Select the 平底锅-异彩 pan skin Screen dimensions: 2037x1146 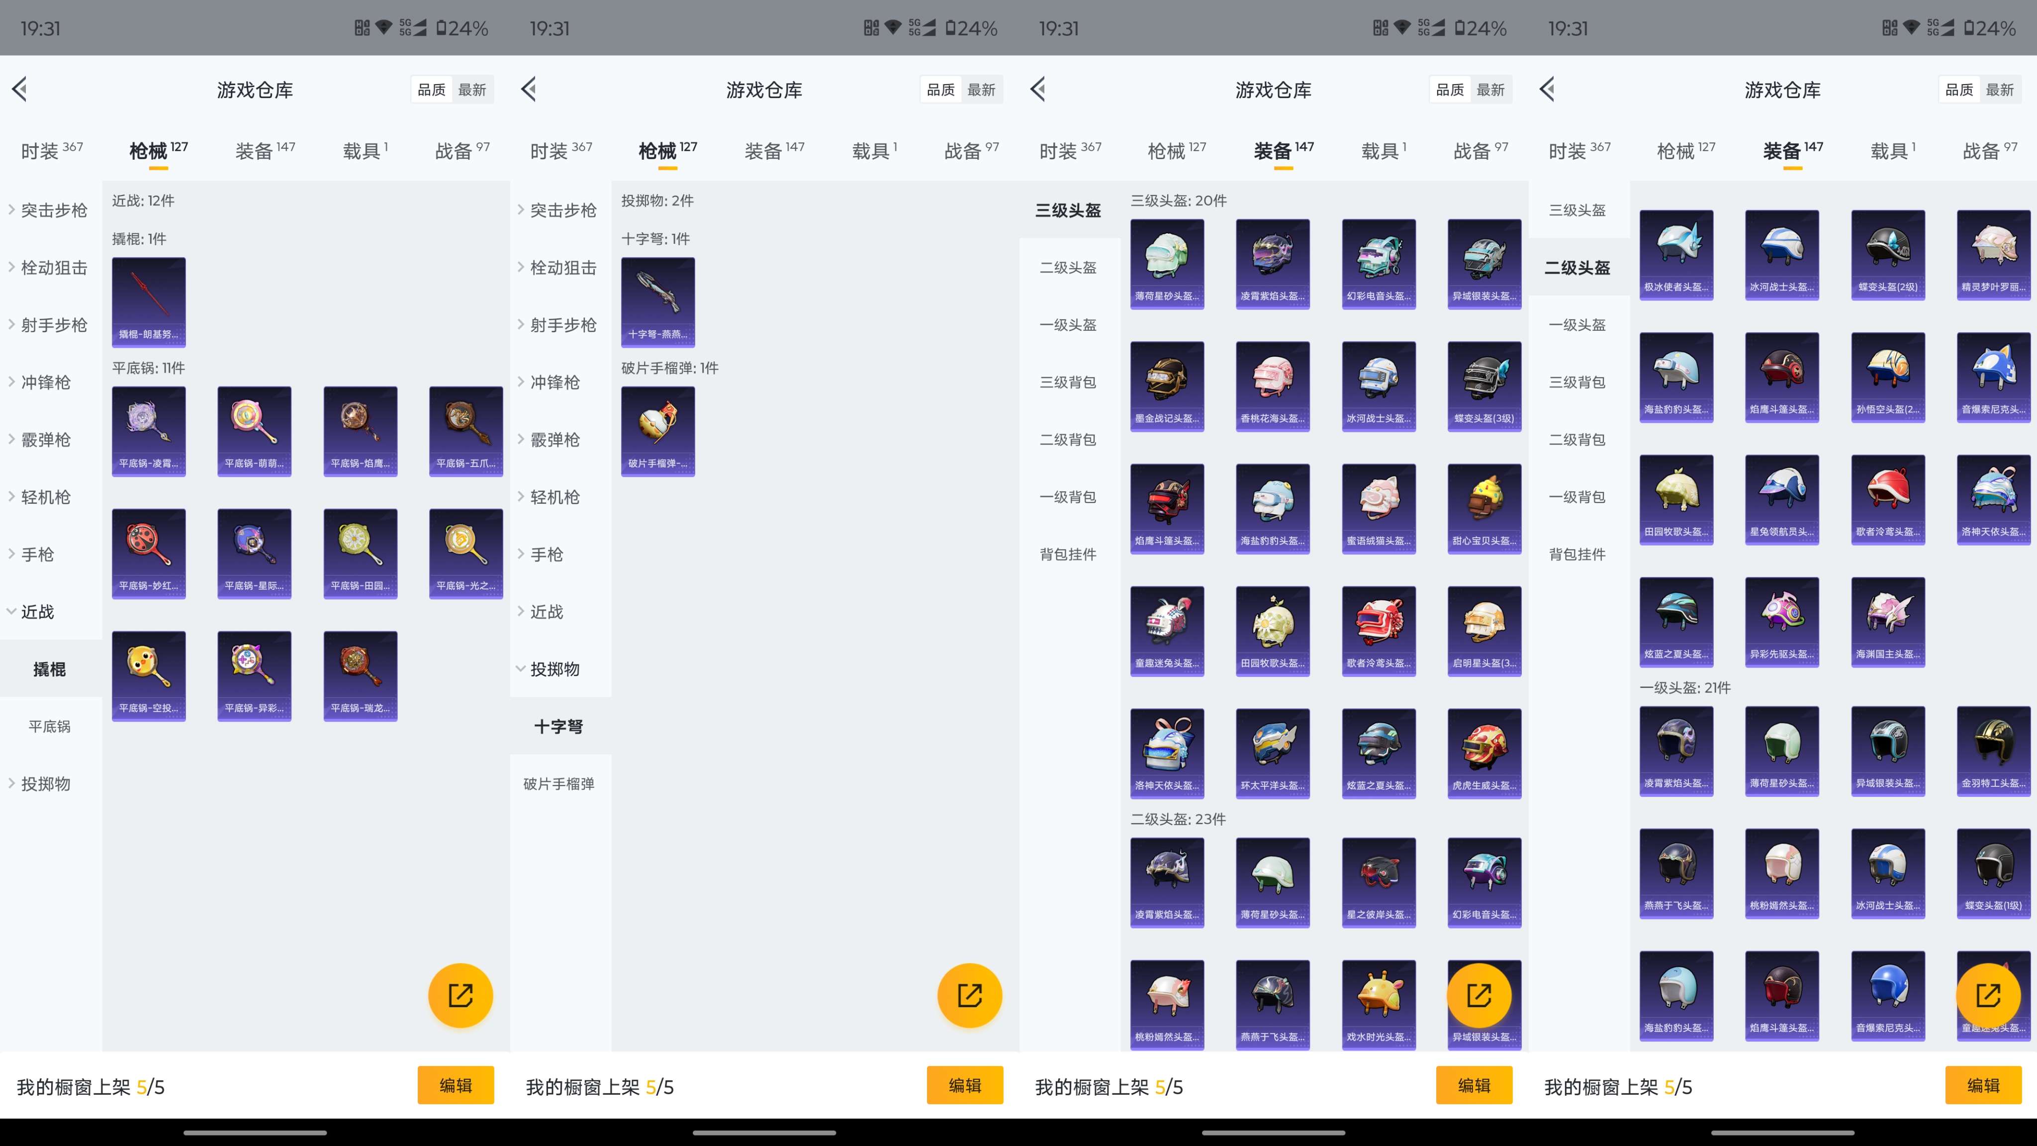point(255,676)
